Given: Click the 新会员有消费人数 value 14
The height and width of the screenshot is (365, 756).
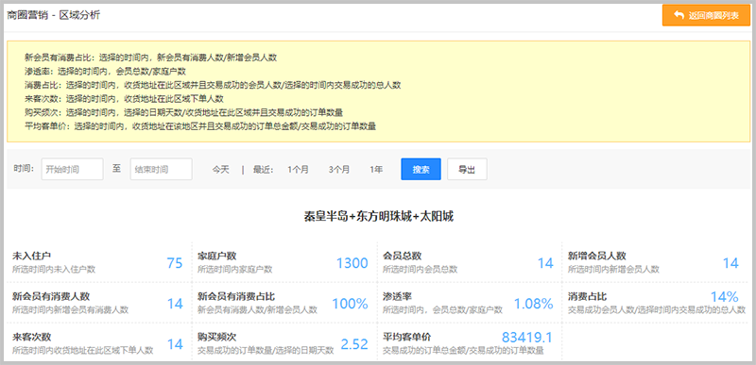Looking at the screenshot, I should (x=175, y=304).
